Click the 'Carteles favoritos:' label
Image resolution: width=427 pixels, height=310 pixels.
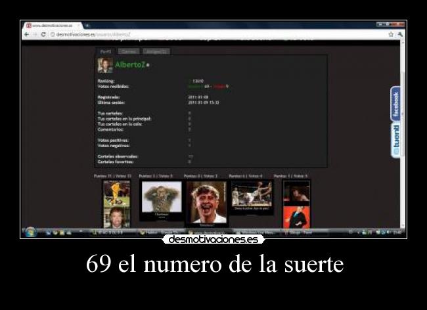116,162
